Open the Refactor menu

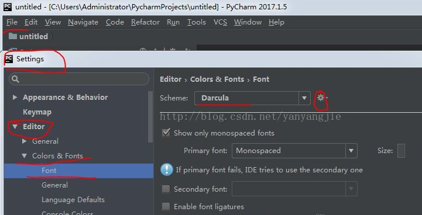coord(145,22)
